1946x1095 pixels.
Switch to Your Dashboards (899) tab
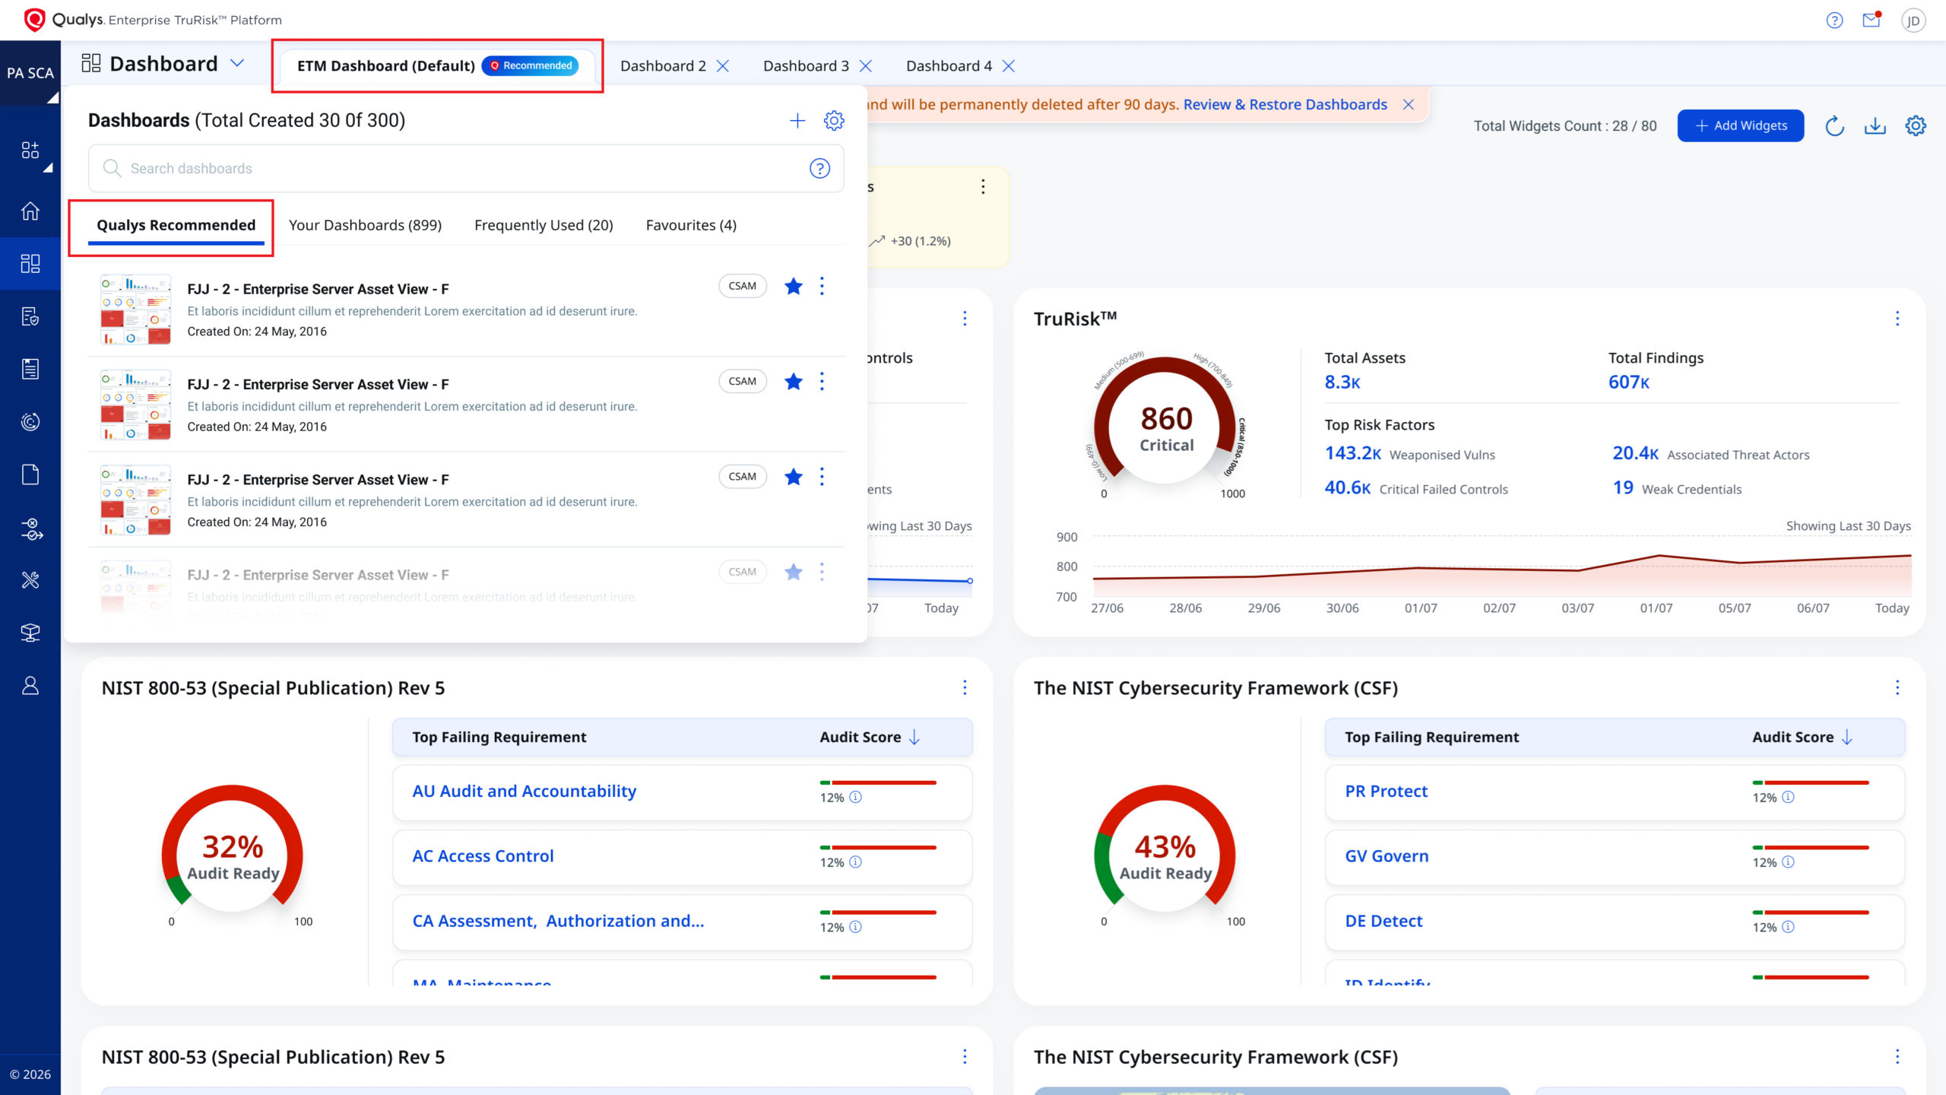(x=365, y=225)
